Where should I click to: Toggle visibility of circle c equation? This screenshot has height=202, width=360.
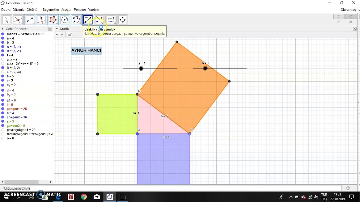(3, 64)
